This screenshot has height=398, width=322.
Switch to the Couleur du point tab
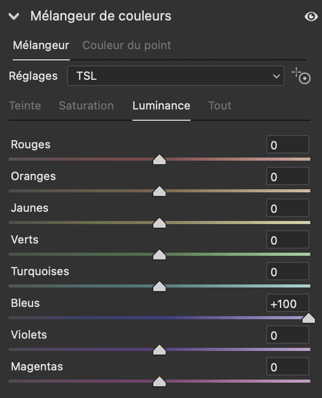127,45
